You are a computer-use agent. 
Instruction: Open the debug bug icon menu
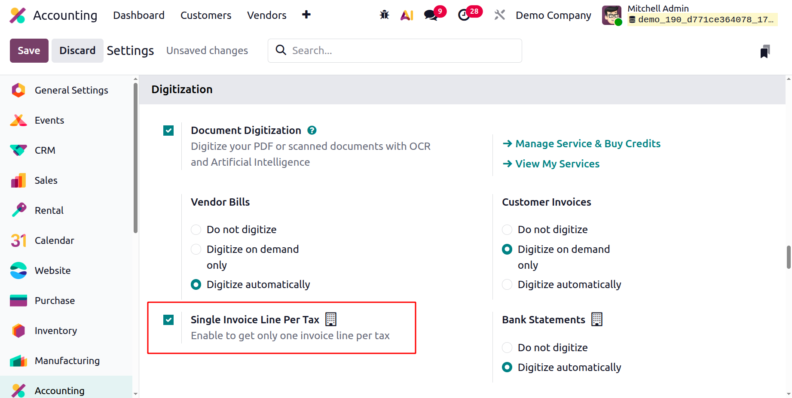384,15
